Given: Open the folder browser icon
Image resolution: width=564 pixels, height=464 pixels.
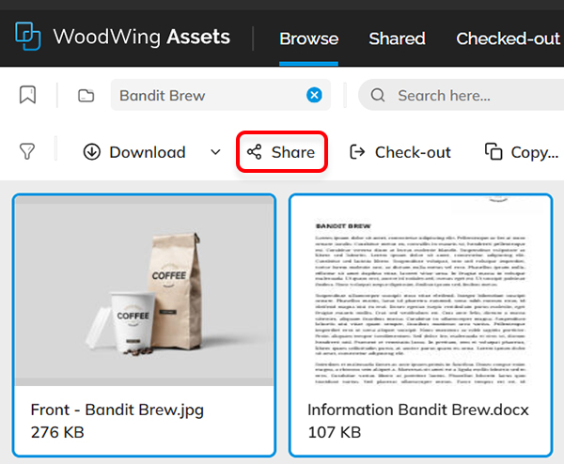Looking at the screenshot, I should click(86, 96).
